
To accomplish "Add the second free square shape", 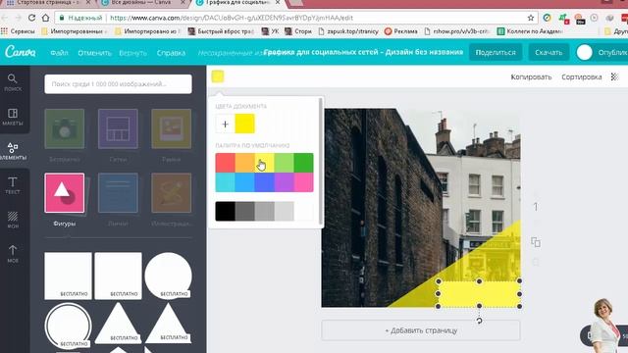I will tap(118, 276).
